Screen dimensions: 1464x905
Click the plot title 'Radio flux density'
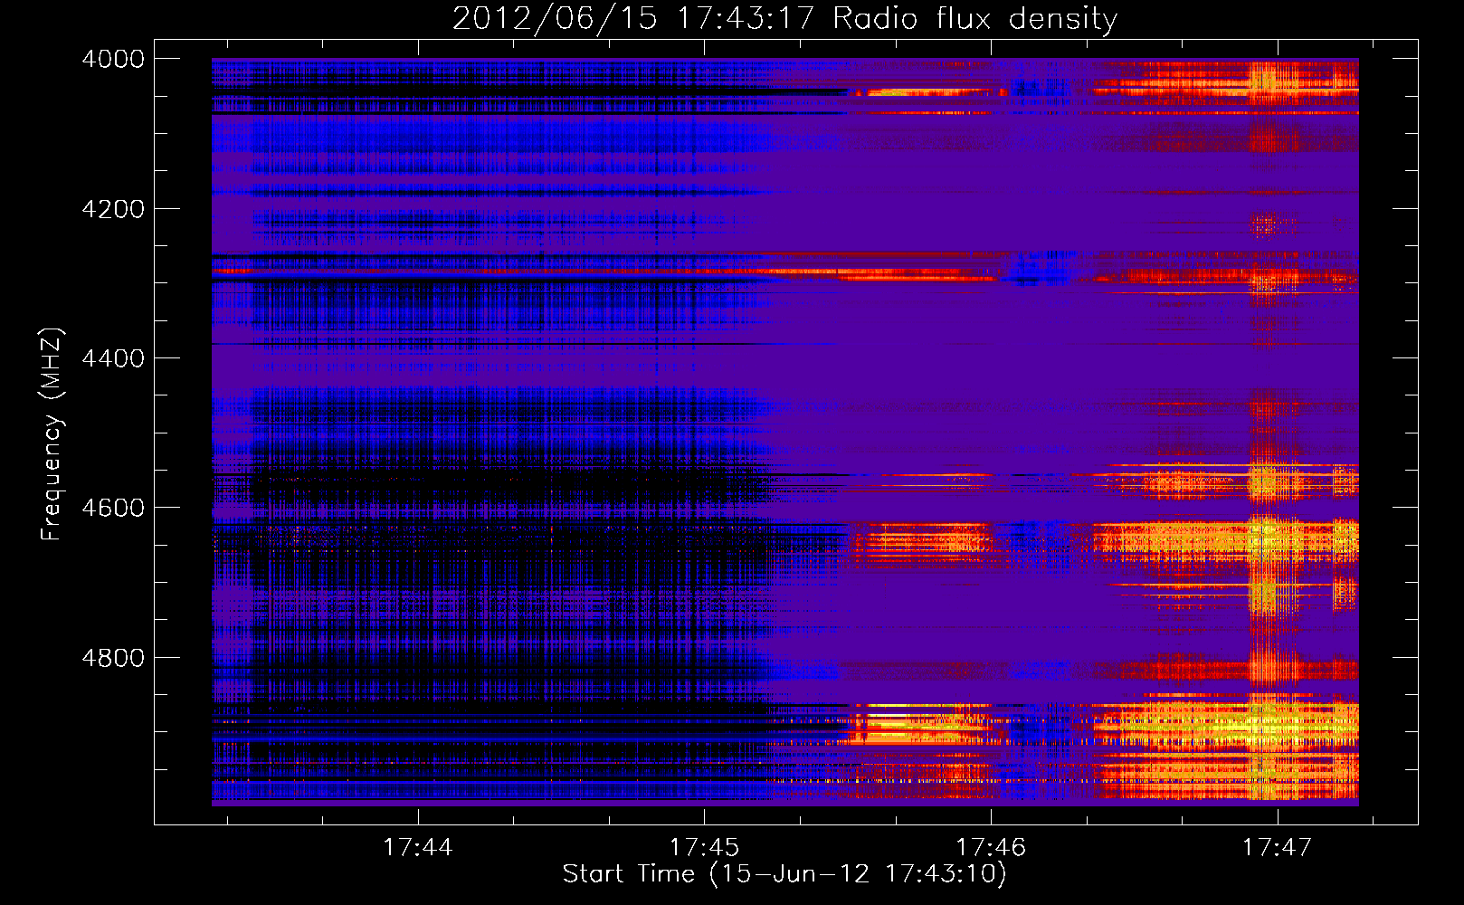coord(974,18)
